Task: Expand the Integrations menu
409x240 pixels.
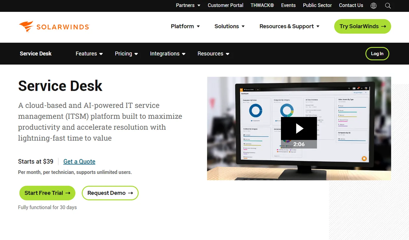Action: pos(168,54)
